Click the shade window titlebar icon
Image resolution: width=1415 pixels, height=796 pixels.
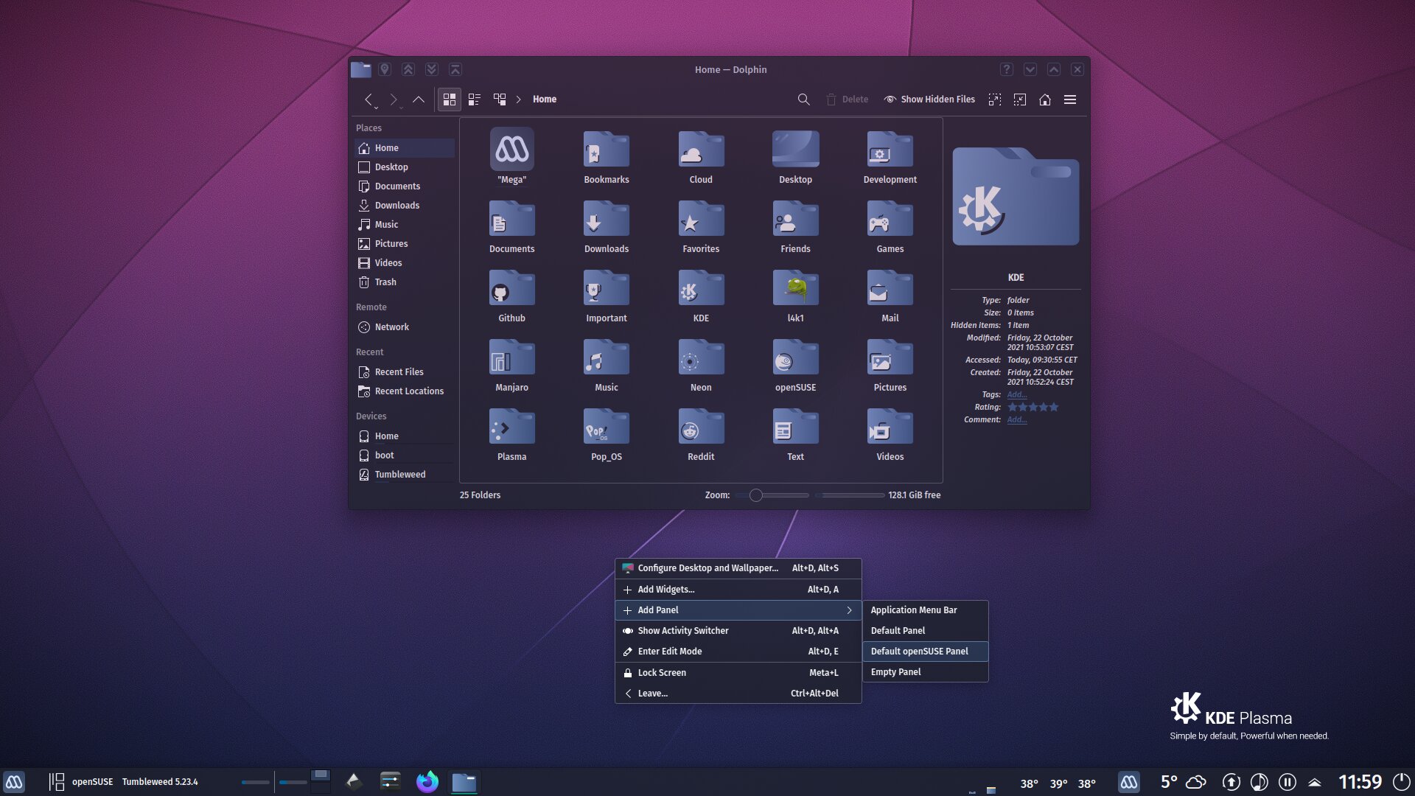coord(455,69)
